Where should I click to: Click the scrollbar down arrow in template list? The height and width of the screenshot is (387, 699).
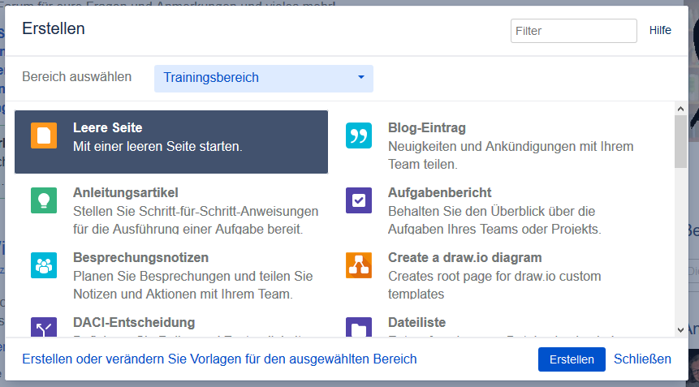pos(680,330)
